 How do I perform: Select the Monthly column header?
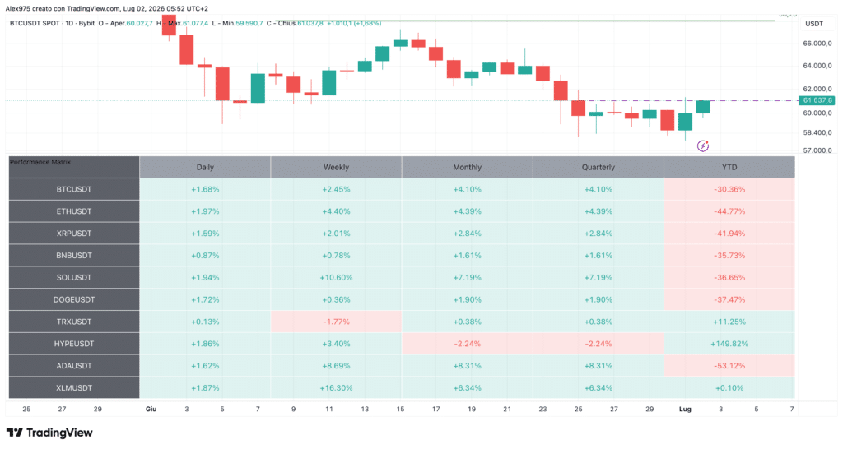468,167
